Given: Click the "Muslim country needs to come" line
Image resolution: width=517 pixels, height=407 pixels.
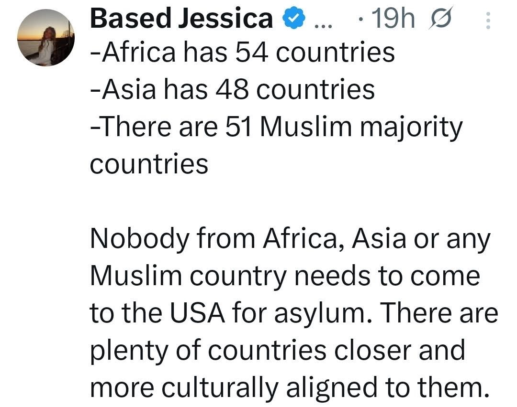Looking at the screenshot, I should click(x=285, y=277).
